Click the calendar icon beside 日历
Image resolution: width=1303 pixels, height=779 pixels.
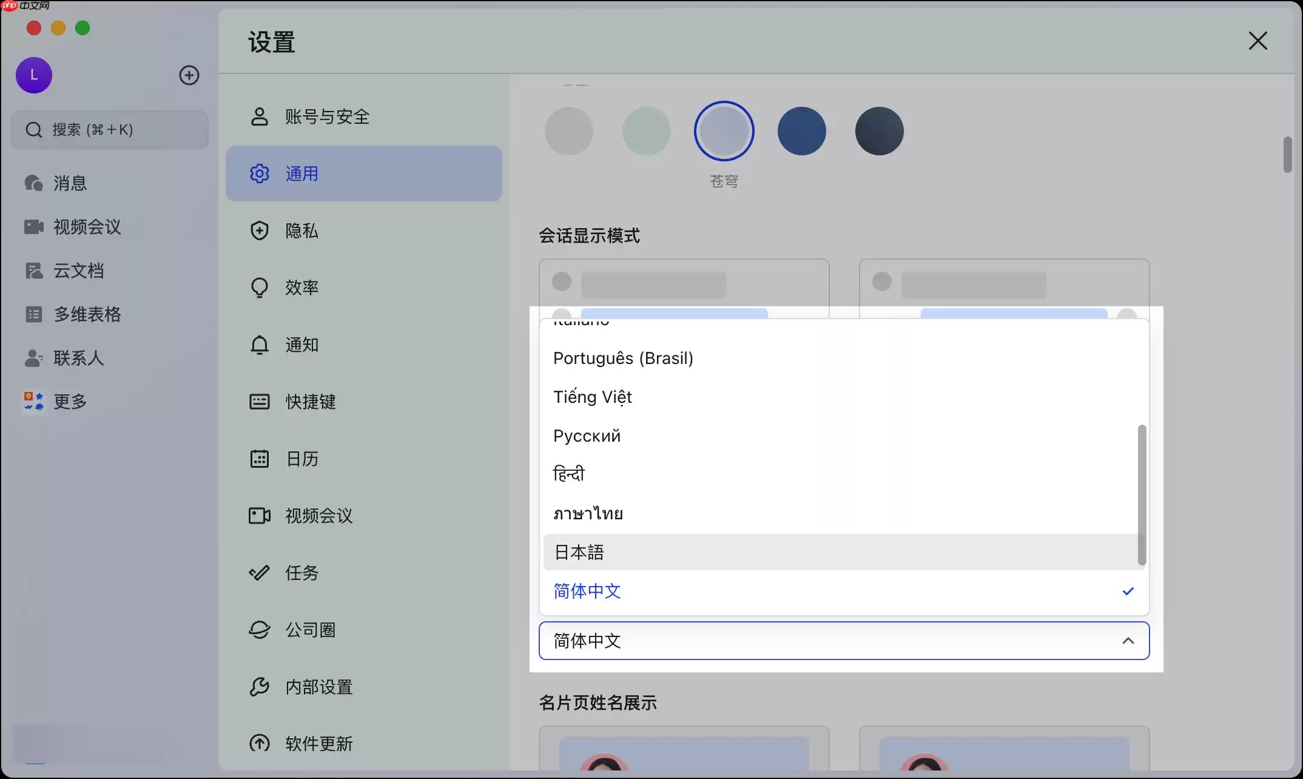click(x=259, y=459)
